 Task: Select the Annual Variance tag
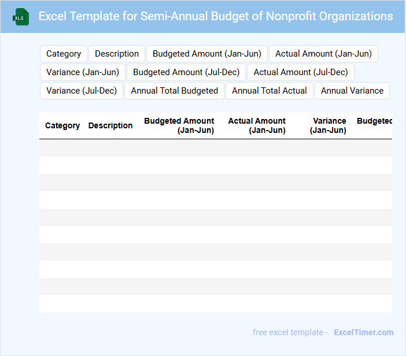[x=352, y=91]
